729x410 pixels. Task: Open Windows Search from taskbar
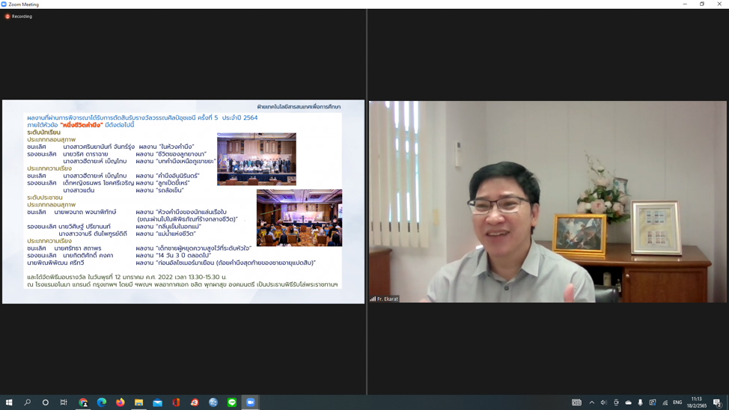point(28,403)
